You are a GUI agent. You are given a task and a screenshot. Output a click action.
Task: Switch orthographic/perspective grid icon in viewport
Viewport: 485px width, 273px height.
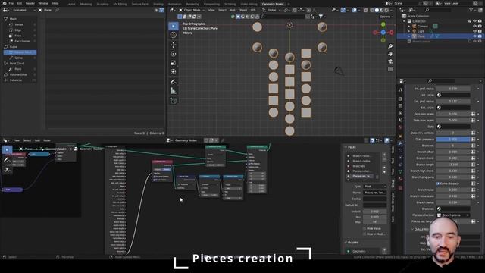(390, 69)
